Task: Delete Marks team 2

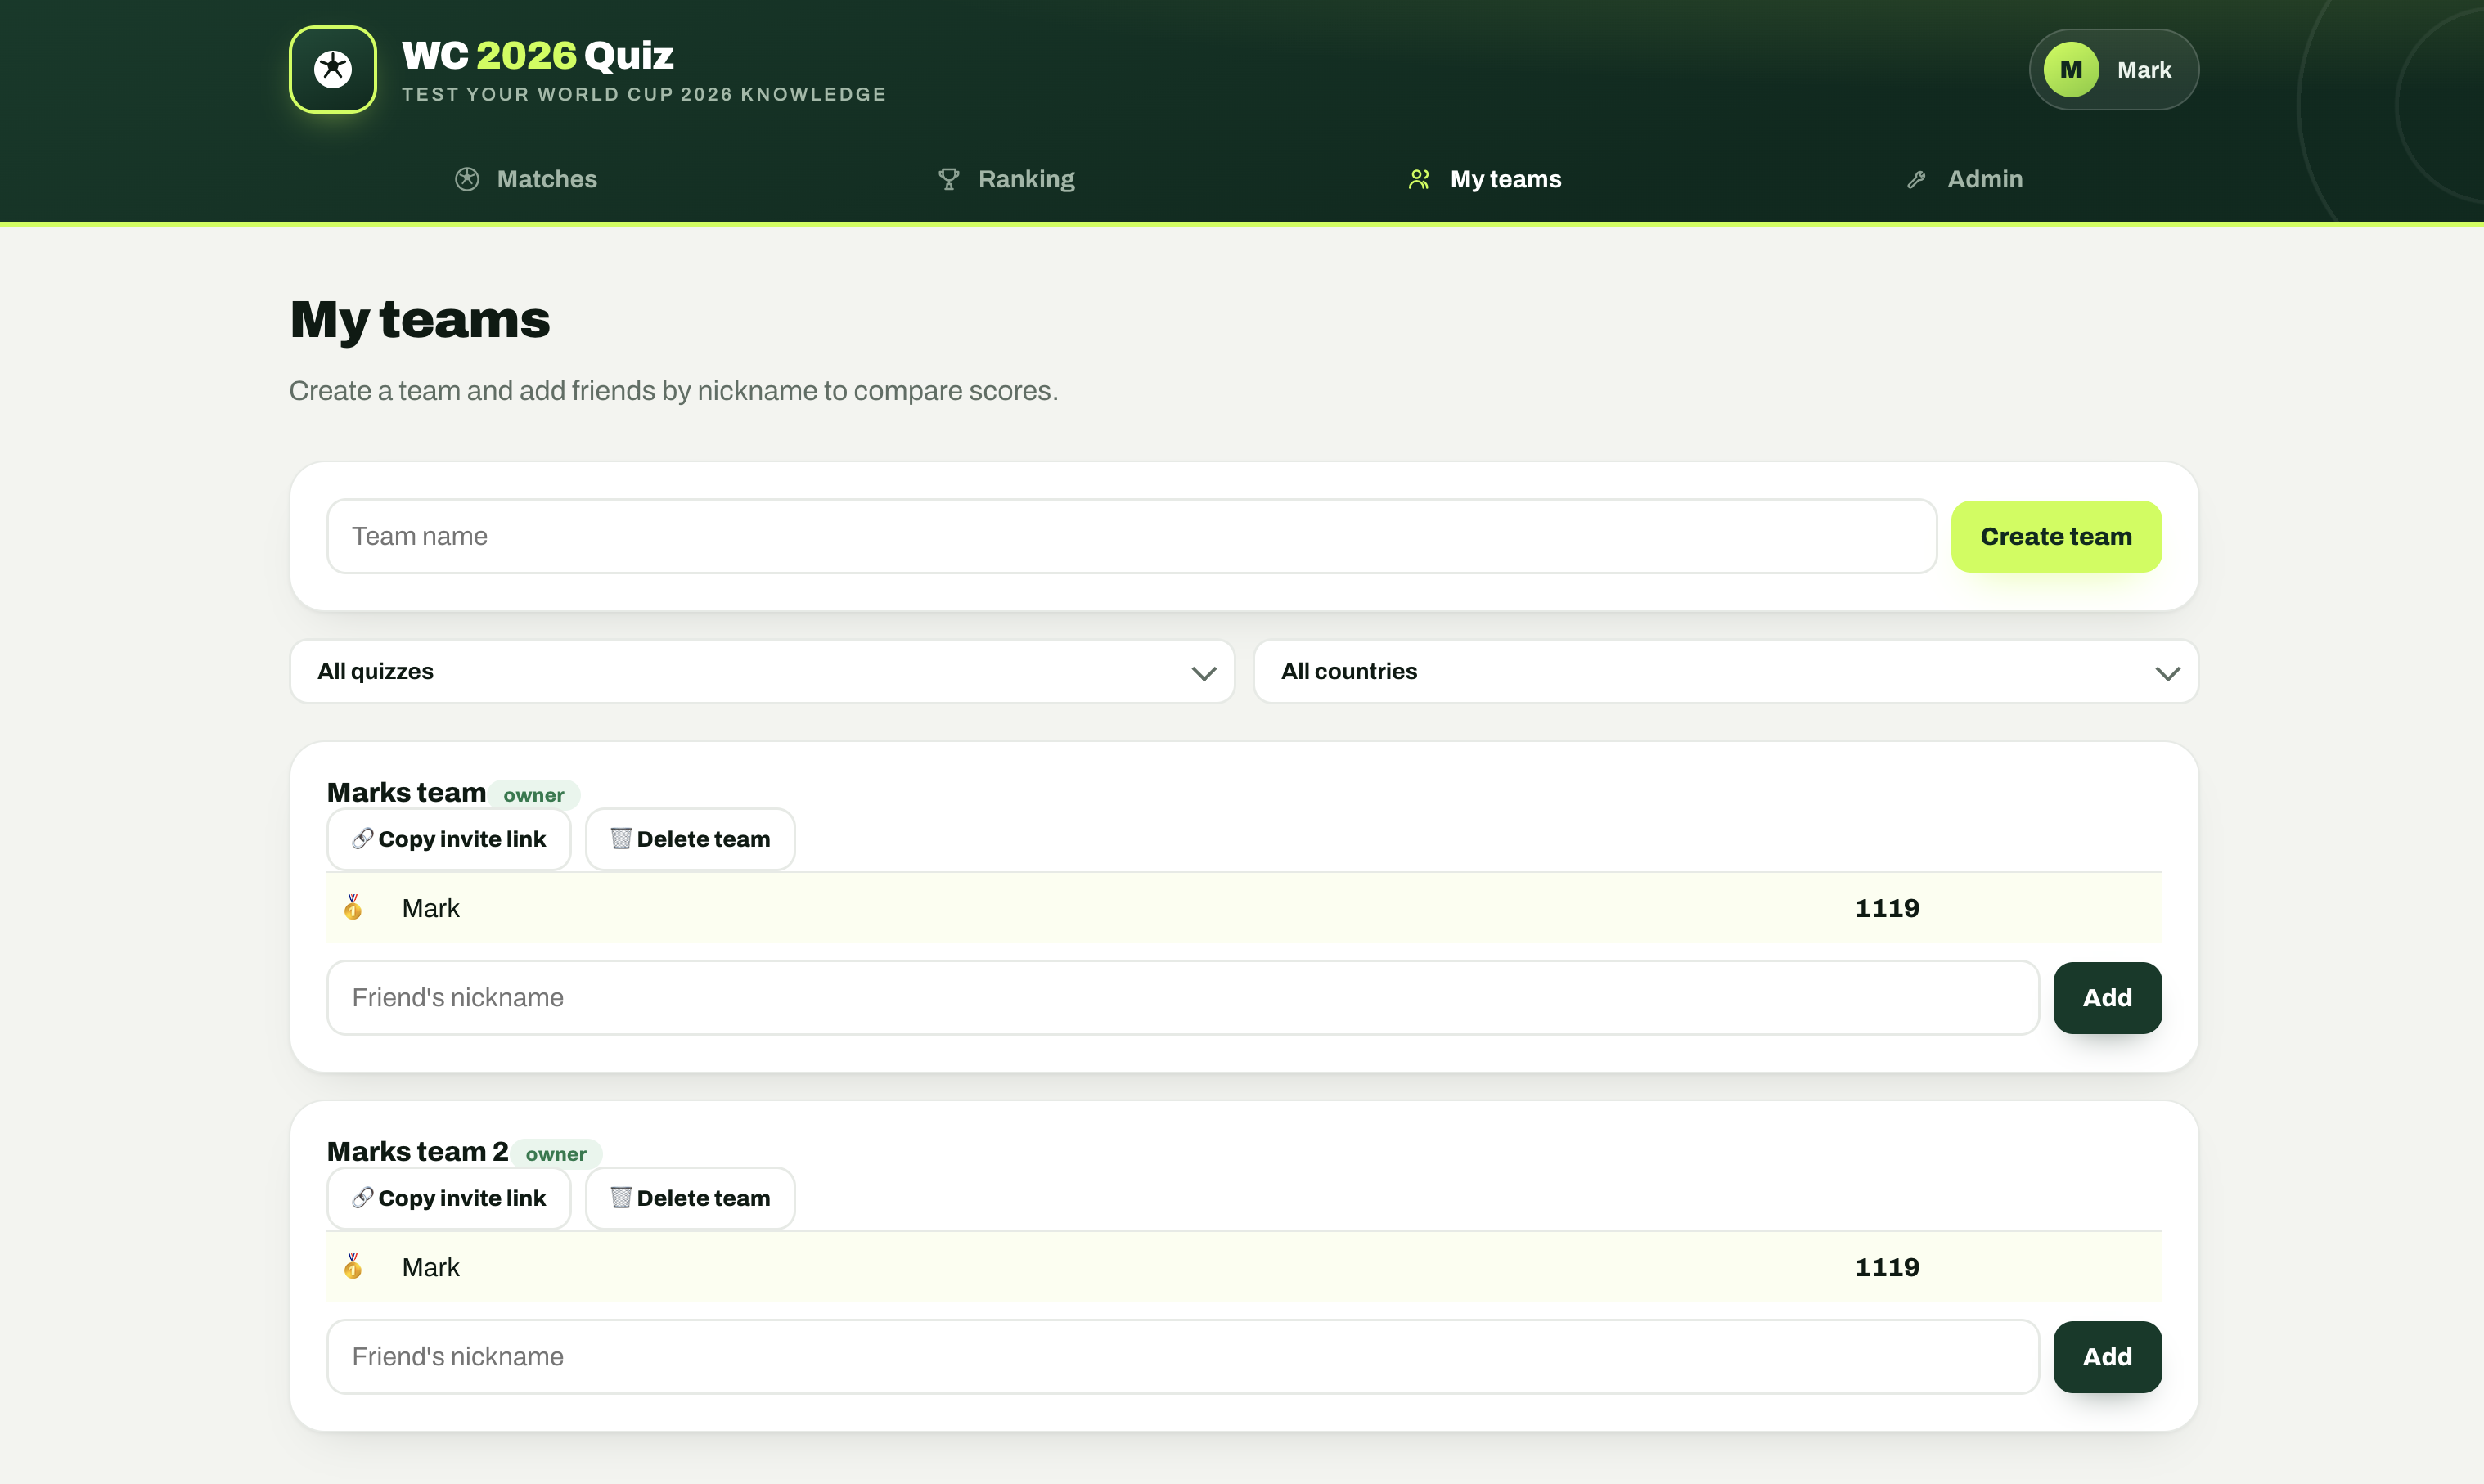Action: (x=690, y=1197)
